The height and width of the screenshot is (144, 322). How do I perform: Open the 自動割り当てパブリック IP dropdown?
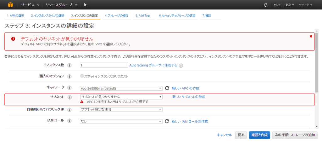tap(121, 109)
